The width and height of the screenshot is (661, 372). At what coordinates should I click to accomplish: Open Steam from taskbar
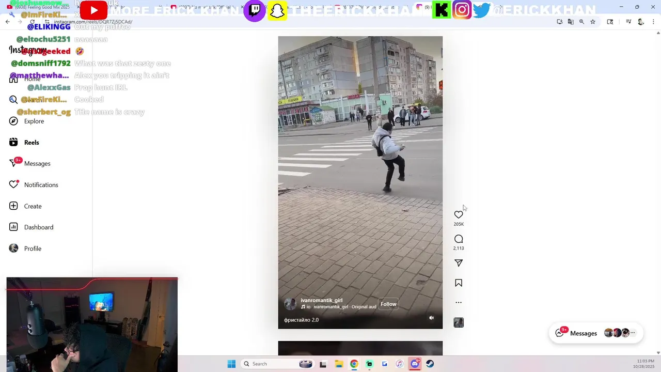click(x=430, y=364)
